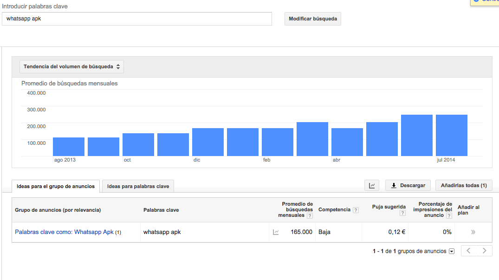This screenshot has height=280, width=499.
Task: Click Añadir al plan column header
Action: coord(468,210)
